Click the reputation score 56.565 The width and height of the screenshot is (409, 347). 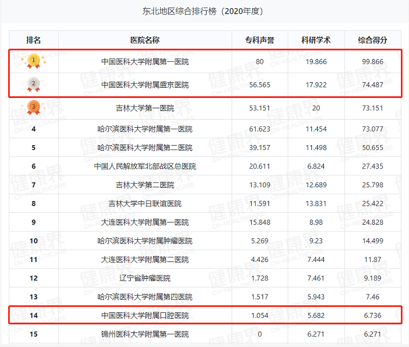[x=259, y=85]
